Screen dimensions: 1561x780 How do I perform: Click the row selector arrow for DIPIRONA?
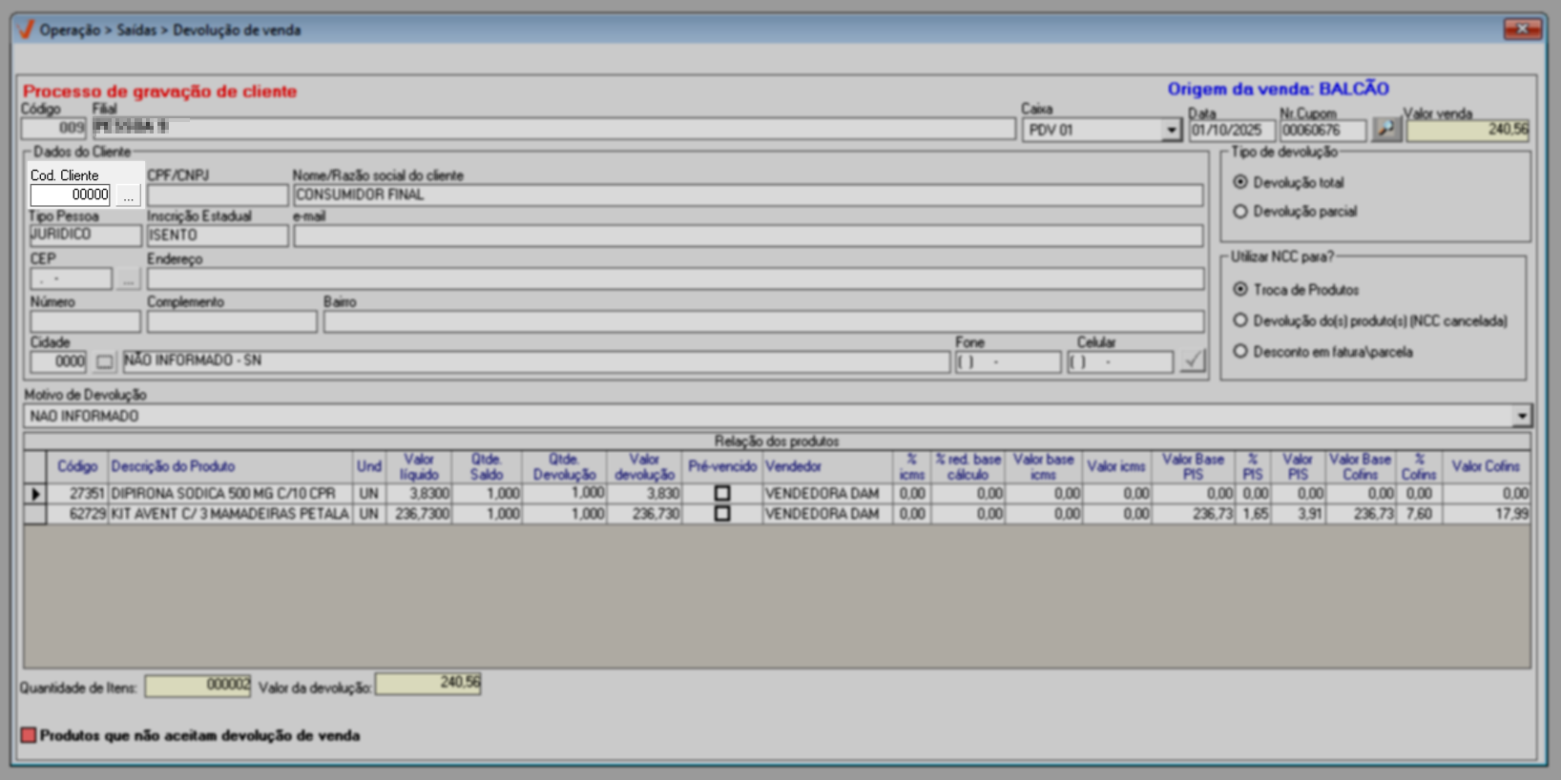[35, 494]
